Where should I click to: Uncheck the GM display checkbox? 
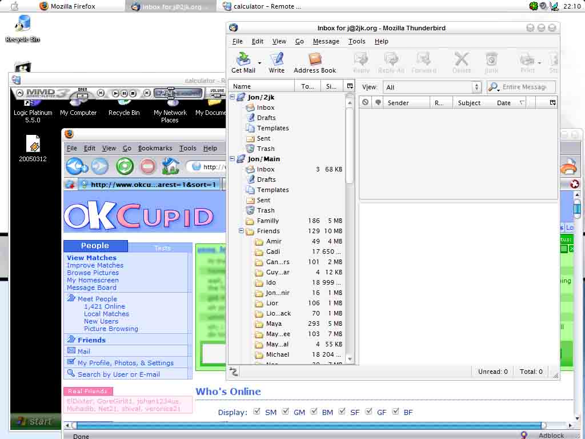coord(285,412)
